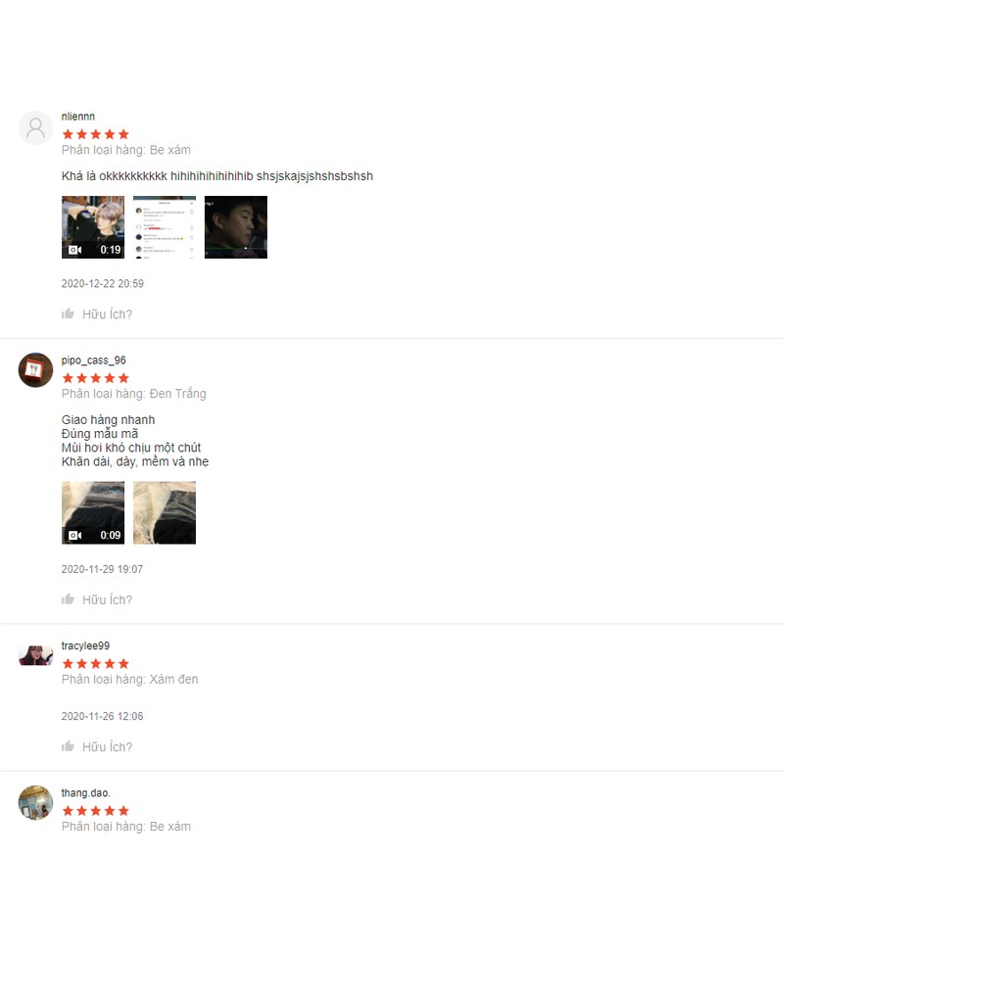Play the 0:19 video in nliennn's review
The image size is (1003, 1003).
(x=93, y=227)
